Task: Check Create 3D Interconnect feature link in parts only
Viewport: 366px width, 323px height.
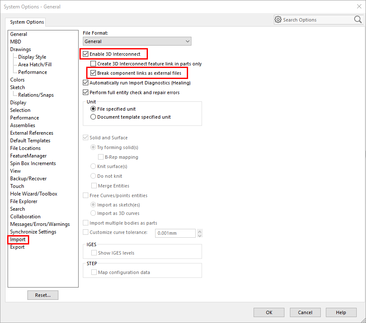Action: pos(93,64)
